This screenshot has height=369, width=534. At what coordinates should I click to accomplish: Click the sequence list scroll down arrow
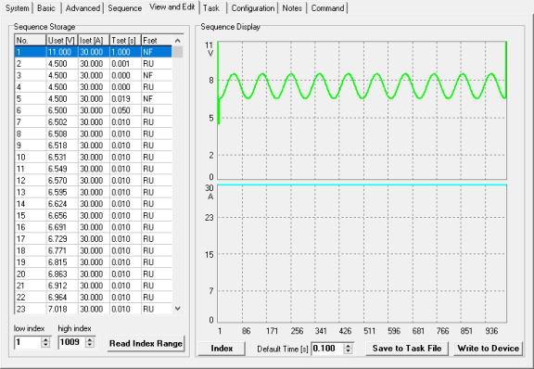tap(177, 309)
